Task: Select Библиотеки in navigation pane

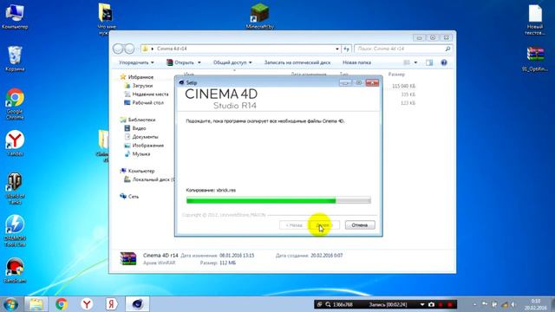Action: coord(141,120)
